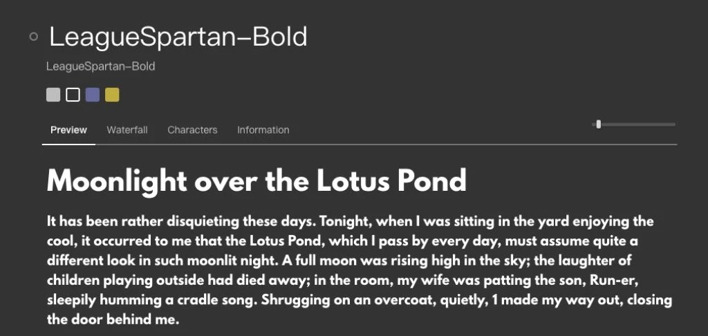
Task: Open the Waterfall tab
Action: pos(127,130)
